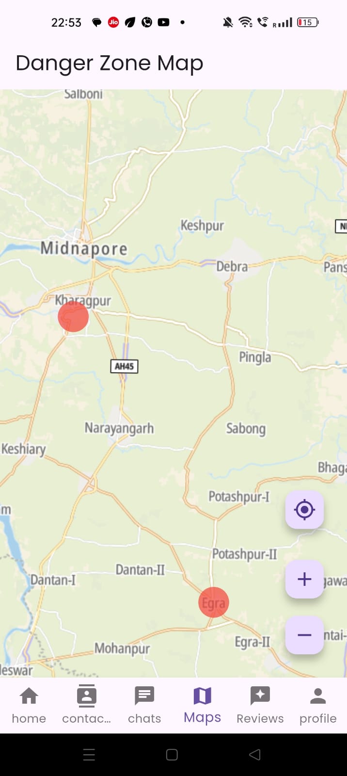The height and width of the screenshot is (776, 347).
Task: Tap the Android back navigation button
Action: 255,755
